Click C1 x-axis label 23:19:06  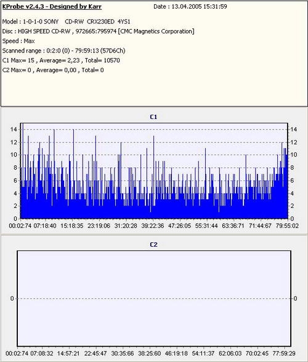click(x=99, y=226)
